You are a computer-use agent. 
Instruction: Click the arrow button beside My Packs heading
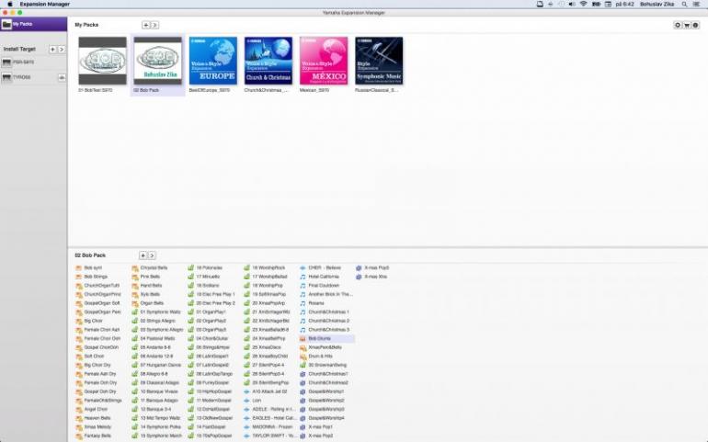[154, 25]
